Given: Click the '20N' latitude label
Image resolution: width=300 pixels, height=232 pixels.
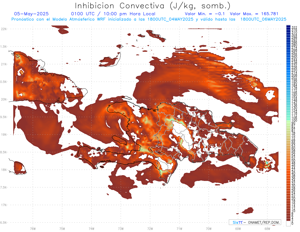Looking at the screenshot, I should pyautogui.click(x=4, y=99).
